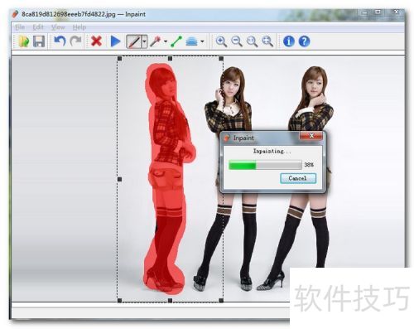Open the File menu

[20, 27]
